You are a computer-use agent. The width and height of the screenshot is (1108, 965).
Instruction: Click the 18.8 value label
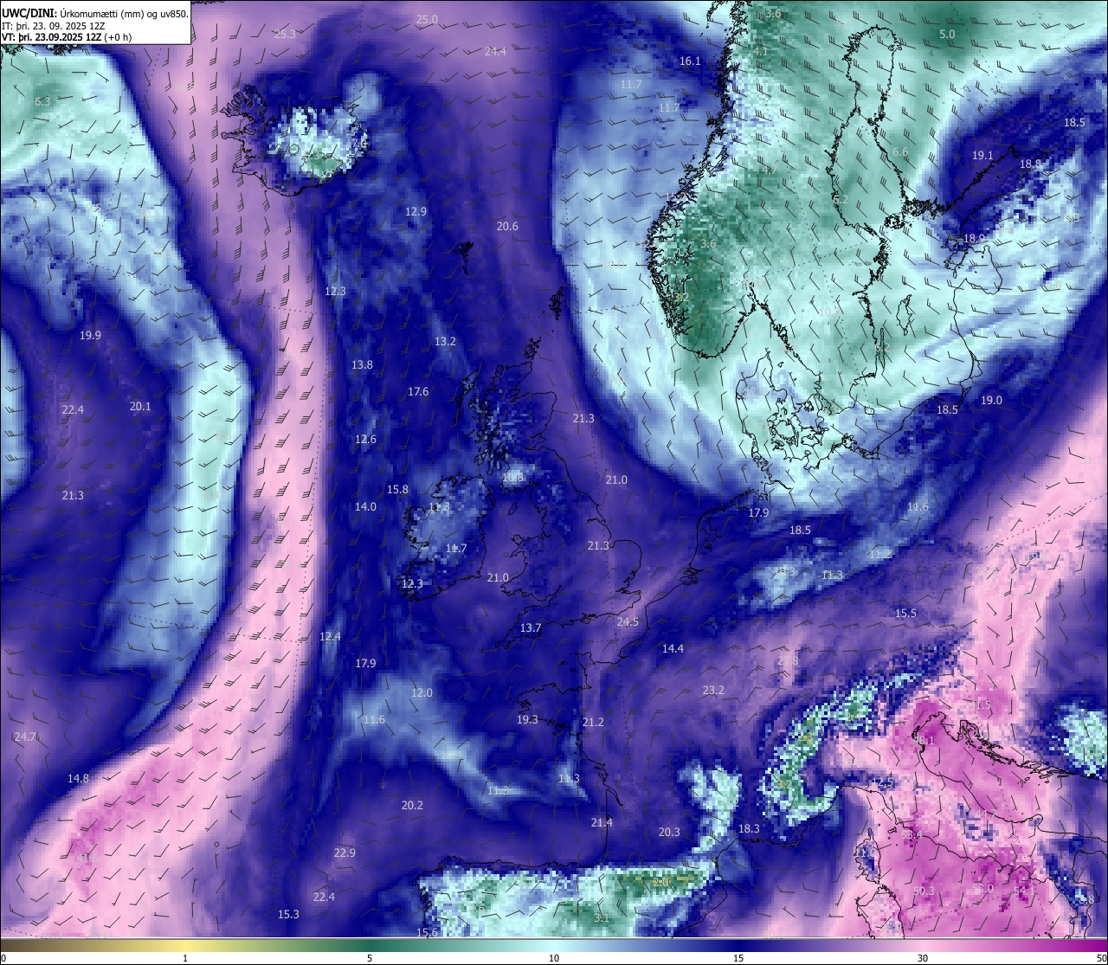(1030, 164)
